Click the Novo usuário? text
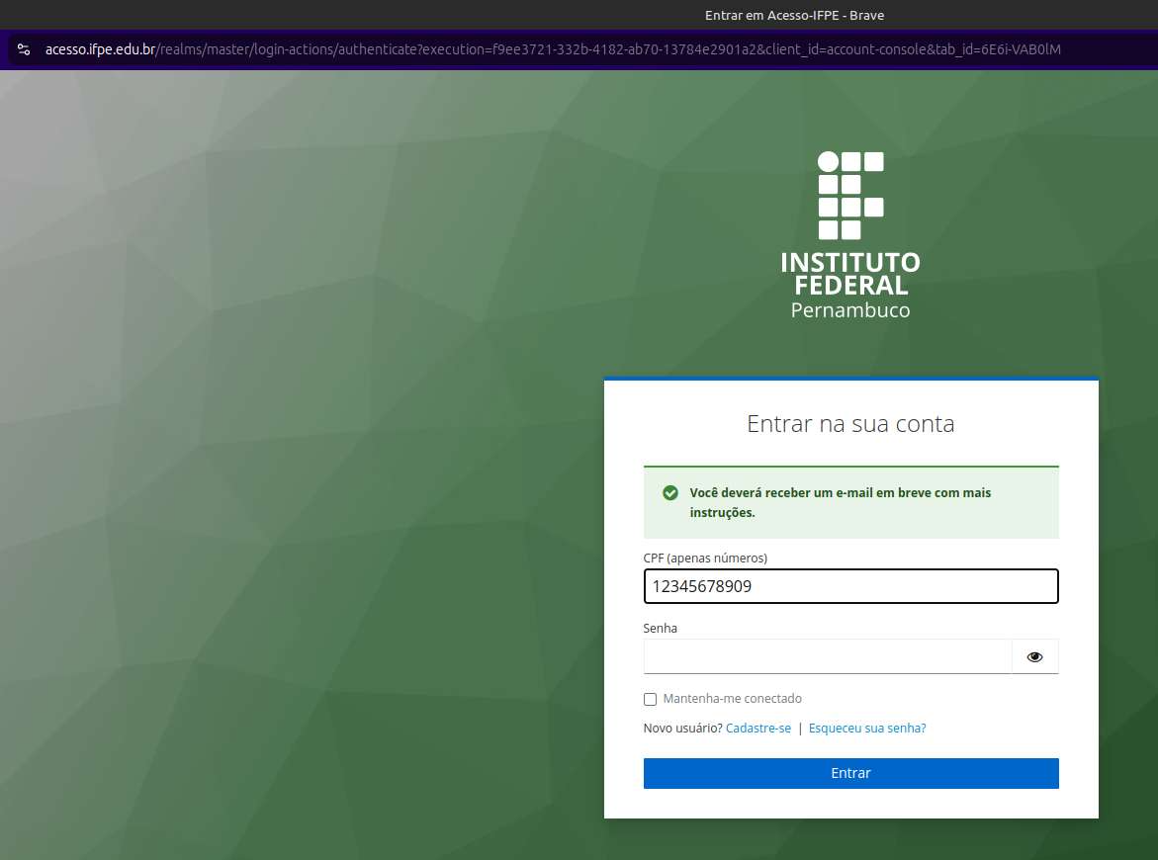Viewport: 1158px width, 860px height. 682,729
